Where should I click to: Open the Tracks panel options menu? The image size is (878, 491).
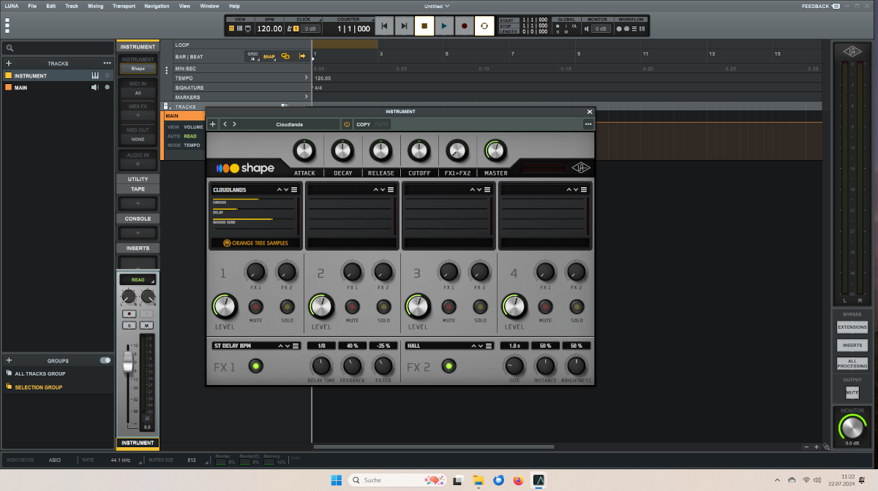click(x=107, y=64)
